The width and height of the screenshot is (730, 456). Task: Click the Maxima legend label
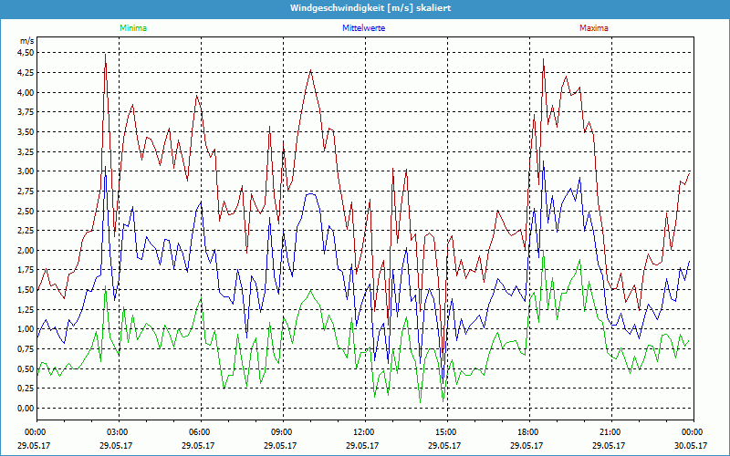click(x=594, y=28)
